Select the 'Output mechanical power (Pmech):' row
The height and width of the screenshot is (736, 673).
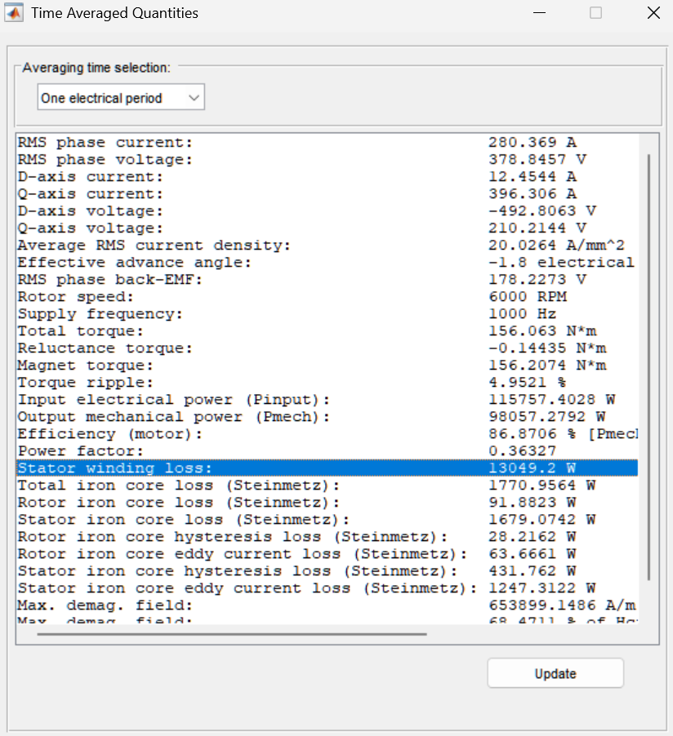[x=327, y=416]
